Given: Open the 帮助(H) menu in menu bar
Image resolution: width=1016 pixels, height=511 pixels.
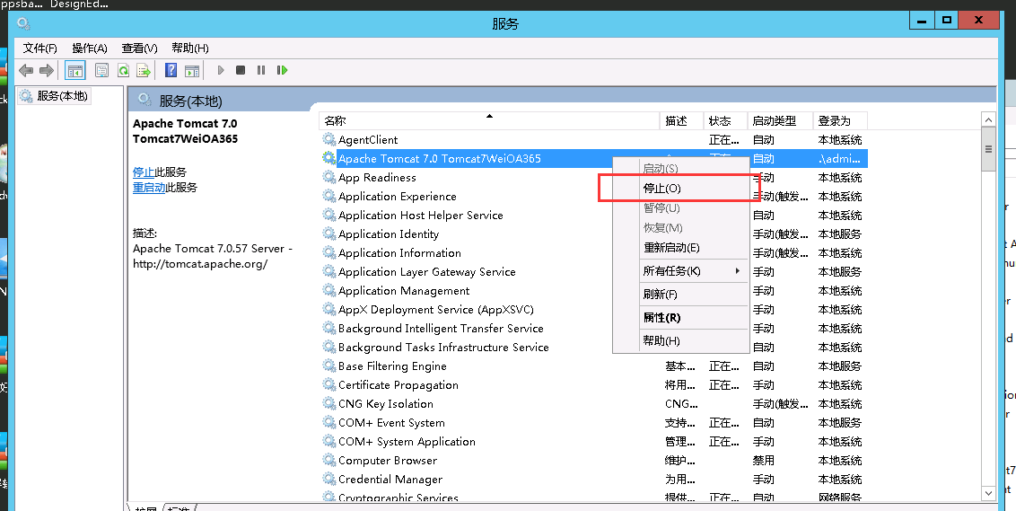Looking at the screenshot, I should pyautogui.click(x=190, y=48).
